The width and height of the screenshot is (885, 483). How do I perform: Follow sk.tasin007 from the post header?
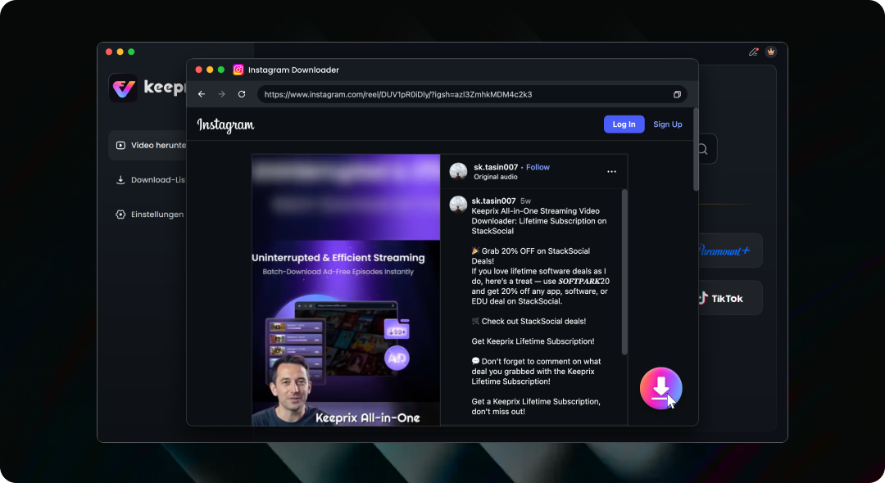538,167
